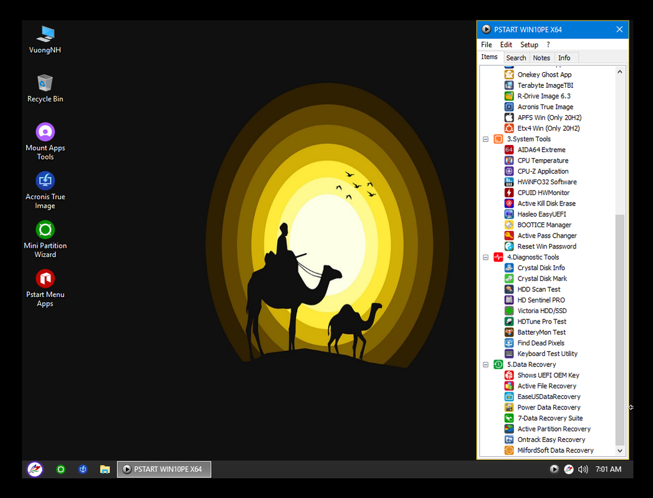
Task: Click the volume speaker tray icon
Action: tap(583, 469)
